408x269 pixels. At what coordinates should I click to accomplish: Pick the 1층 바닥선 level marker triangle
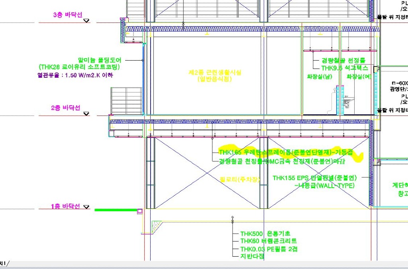[x=86, y=207]
